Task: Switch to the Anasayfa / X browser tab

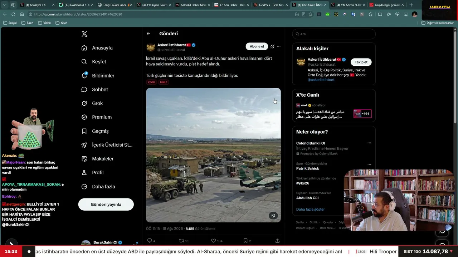Action: 38,5
